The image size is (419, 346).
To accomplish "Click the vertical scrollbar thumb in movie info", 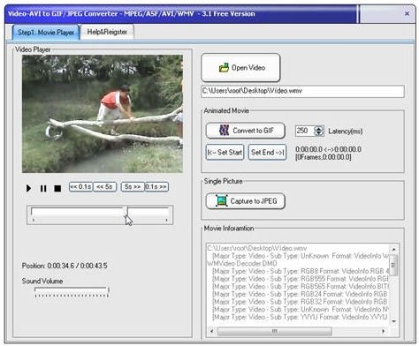I will pyautogui.click(x=394, y=265).
